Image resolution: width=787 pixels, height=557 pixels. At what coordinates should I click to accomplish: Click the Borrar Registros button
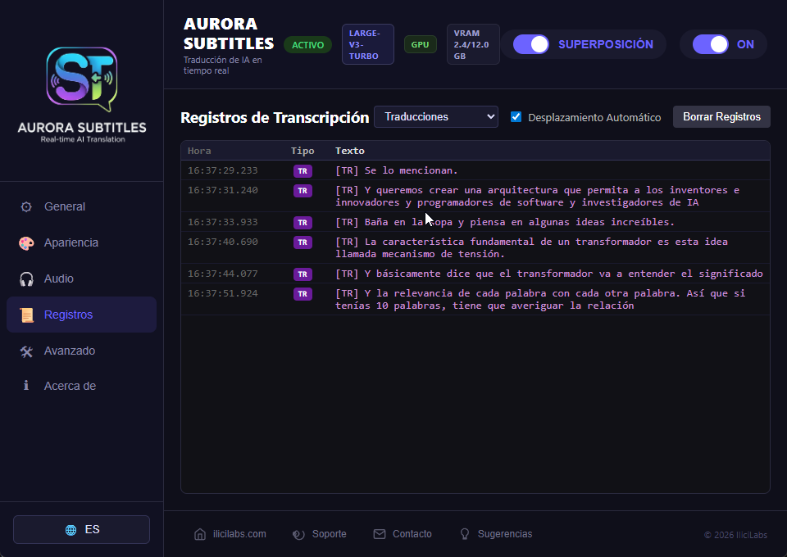(721, 117)
